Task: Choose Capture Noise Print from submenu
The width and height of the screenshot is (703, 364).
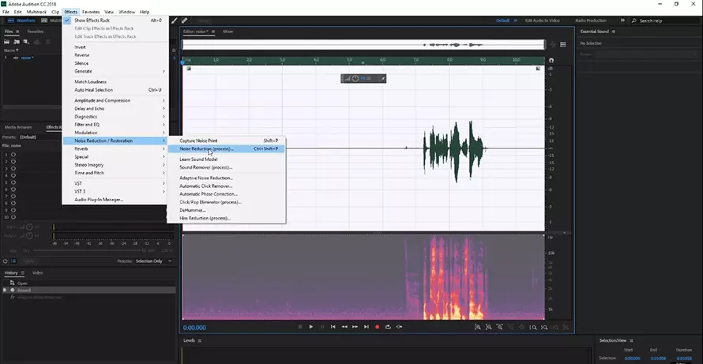Action: click(x=198, y=141)
